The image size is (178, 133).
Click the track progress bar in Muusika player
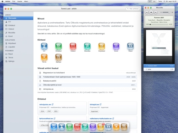pyautogui.click(x=159, y=24)
